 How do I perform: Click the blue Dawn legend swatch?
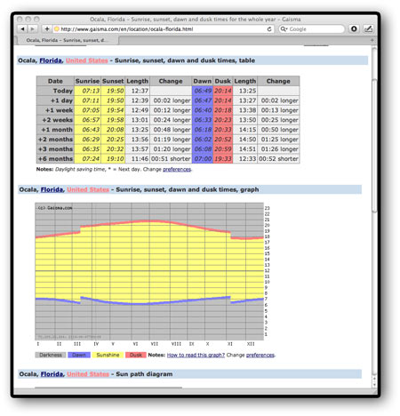tap(79, 355)
